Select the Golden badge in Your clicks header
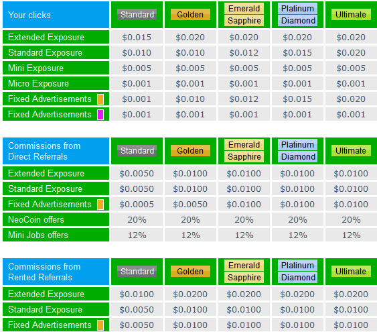377x332 pixels. [190, 15]
